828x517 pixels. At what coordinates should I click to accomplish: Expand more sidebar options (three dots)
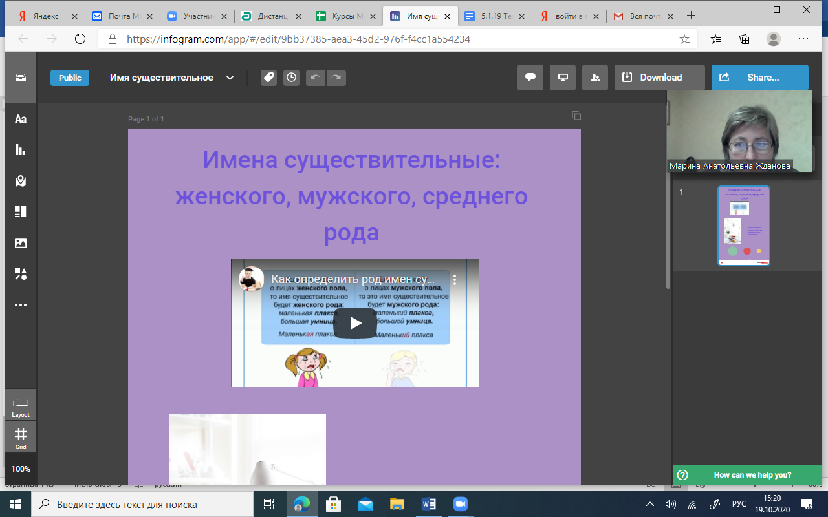pos(21,305)
